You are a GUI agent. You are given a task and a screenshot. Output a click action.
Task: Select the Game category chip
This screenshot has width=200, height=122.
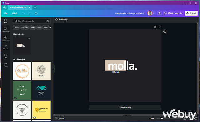point(16,27)
